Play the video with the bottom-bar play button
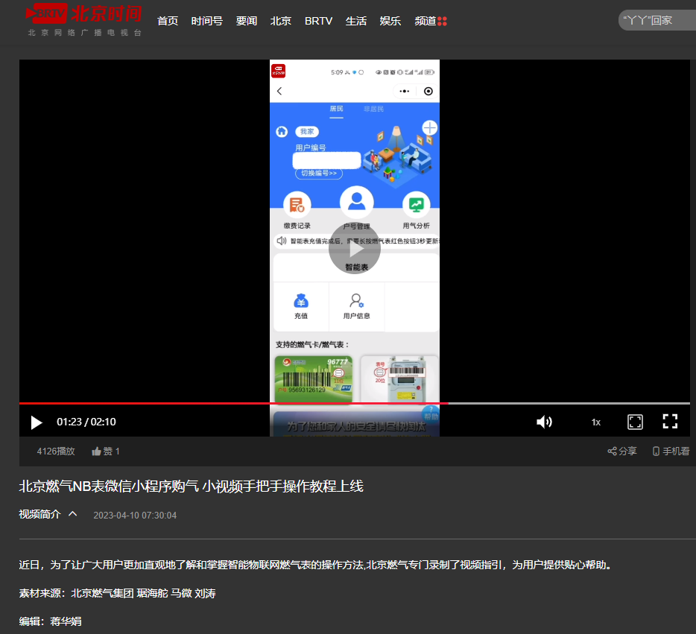Viewport: 696px width, 634px height. coord(37,422)
